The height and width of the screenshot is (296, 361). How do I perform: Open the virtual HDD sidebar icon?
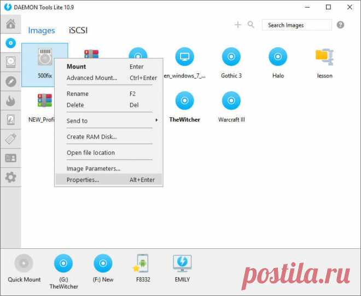[x=10, y=119]
